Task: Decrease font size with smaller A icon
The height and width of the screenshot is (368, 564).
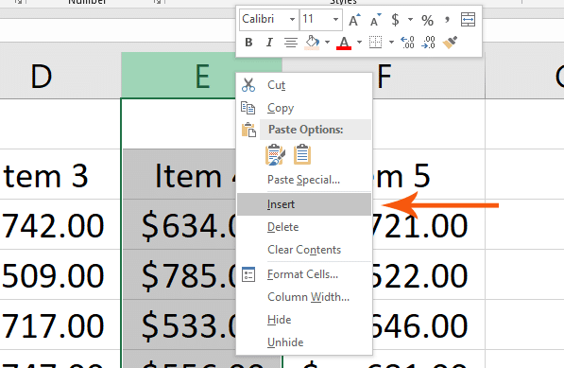Action: pos(375,20)
